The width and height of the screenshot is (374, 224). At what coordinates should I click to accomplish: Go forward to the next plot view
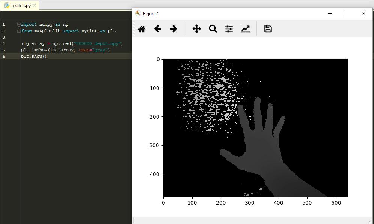tap(173, 29)
